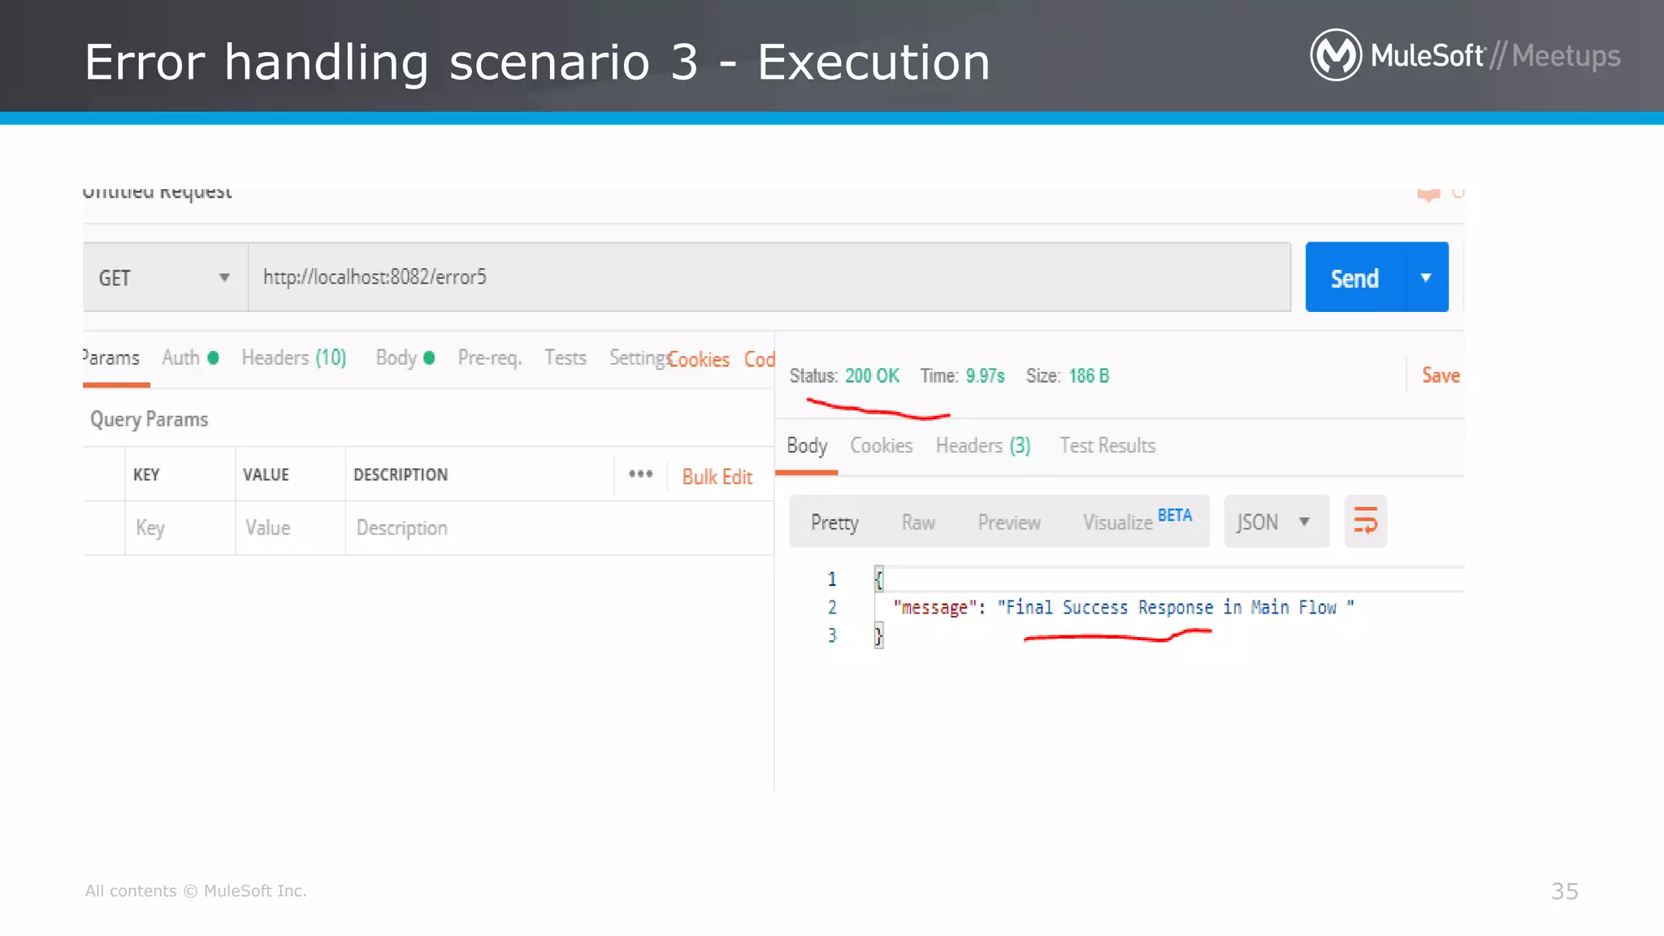Click the Value input cell
The image size is (1664, 936).
290,528
